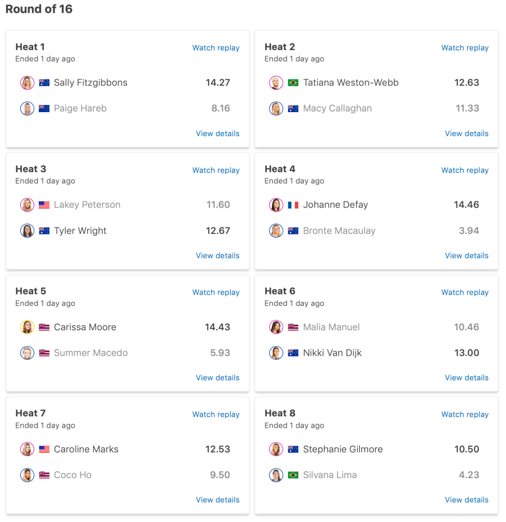
Task: Click the French flag beside Johanne Defay
Action: click(293, 205)
